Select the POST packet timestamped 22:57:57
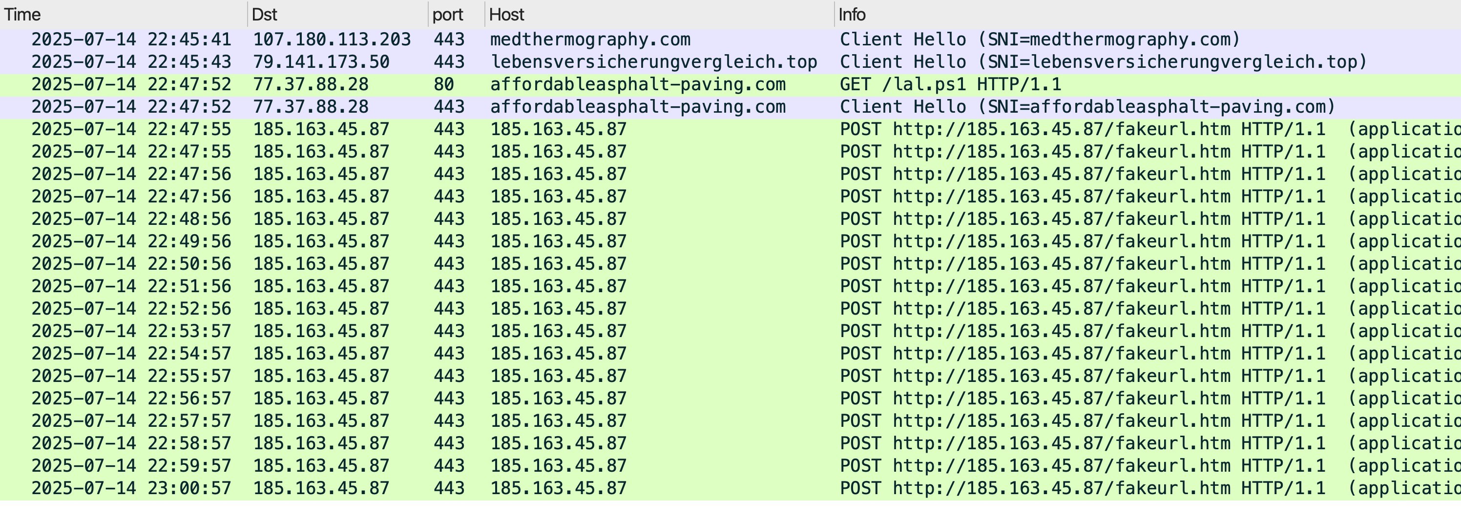The height and width of the screenshot is (520, 1461). coord(730,421)
